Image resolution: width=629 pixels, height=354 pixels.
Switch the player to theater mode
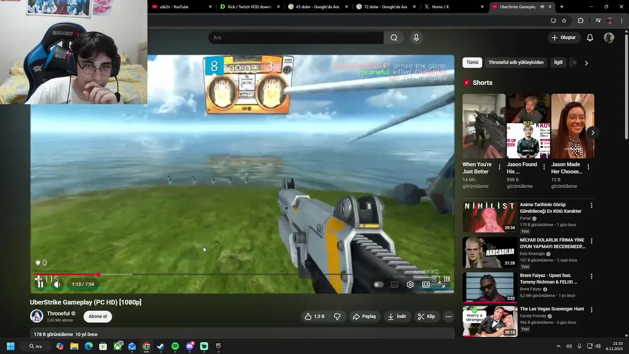pyautogui.click(x=426, y=284)
